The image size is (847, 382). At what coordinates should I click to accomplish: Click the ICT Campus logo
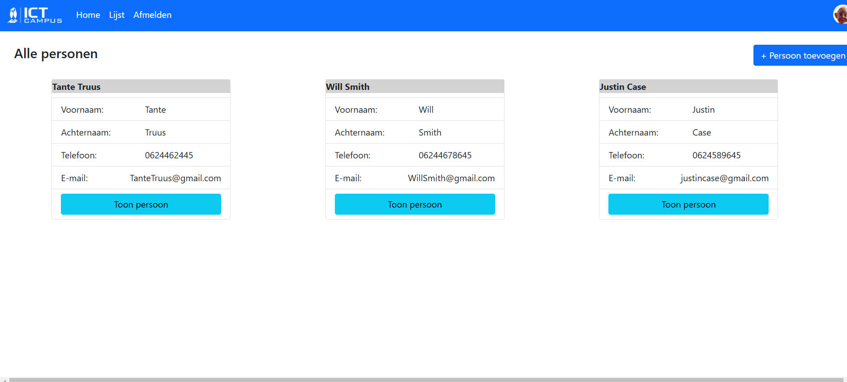click(35, 15)
